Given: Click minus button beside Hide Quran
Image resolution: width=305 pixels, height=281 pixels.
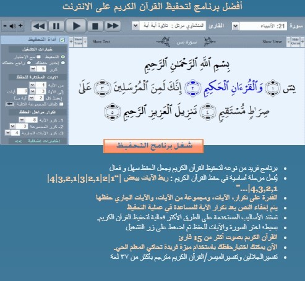Looking at the screenshot, I should pyautogui.click(x=288, y=42).
